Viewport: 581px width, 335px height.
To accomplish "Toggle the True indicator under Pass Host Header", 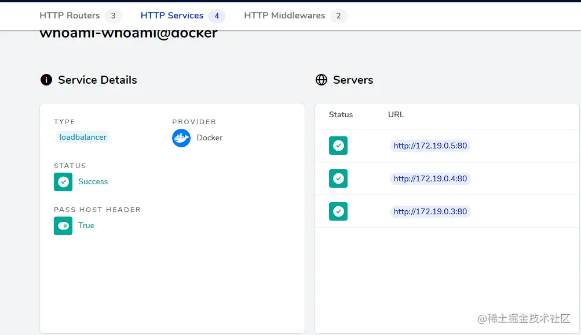I will (x=86, y=226).
